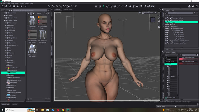Click the viewport zoom control icon
The image size is (199, 112).
click(x=159, y=21)
